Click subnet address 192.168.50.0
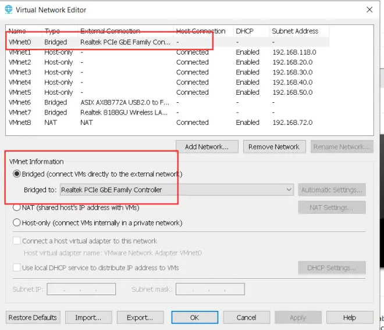384x330 pixels. click(293, 92)
